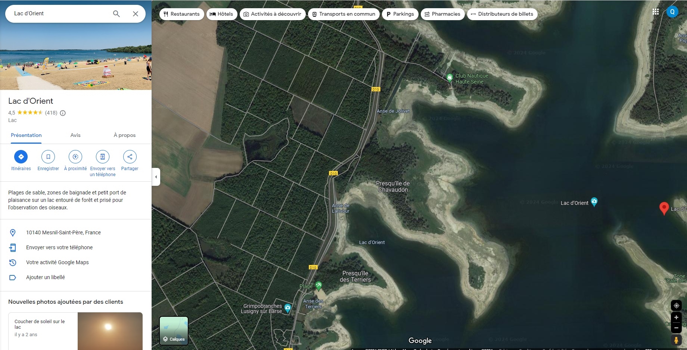
Task: Open the sunset photo thumbnail
Action: point(110,331)
